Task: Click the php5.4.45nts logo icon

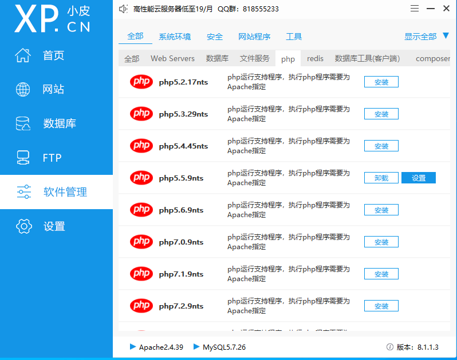Action: coord(141,146)
